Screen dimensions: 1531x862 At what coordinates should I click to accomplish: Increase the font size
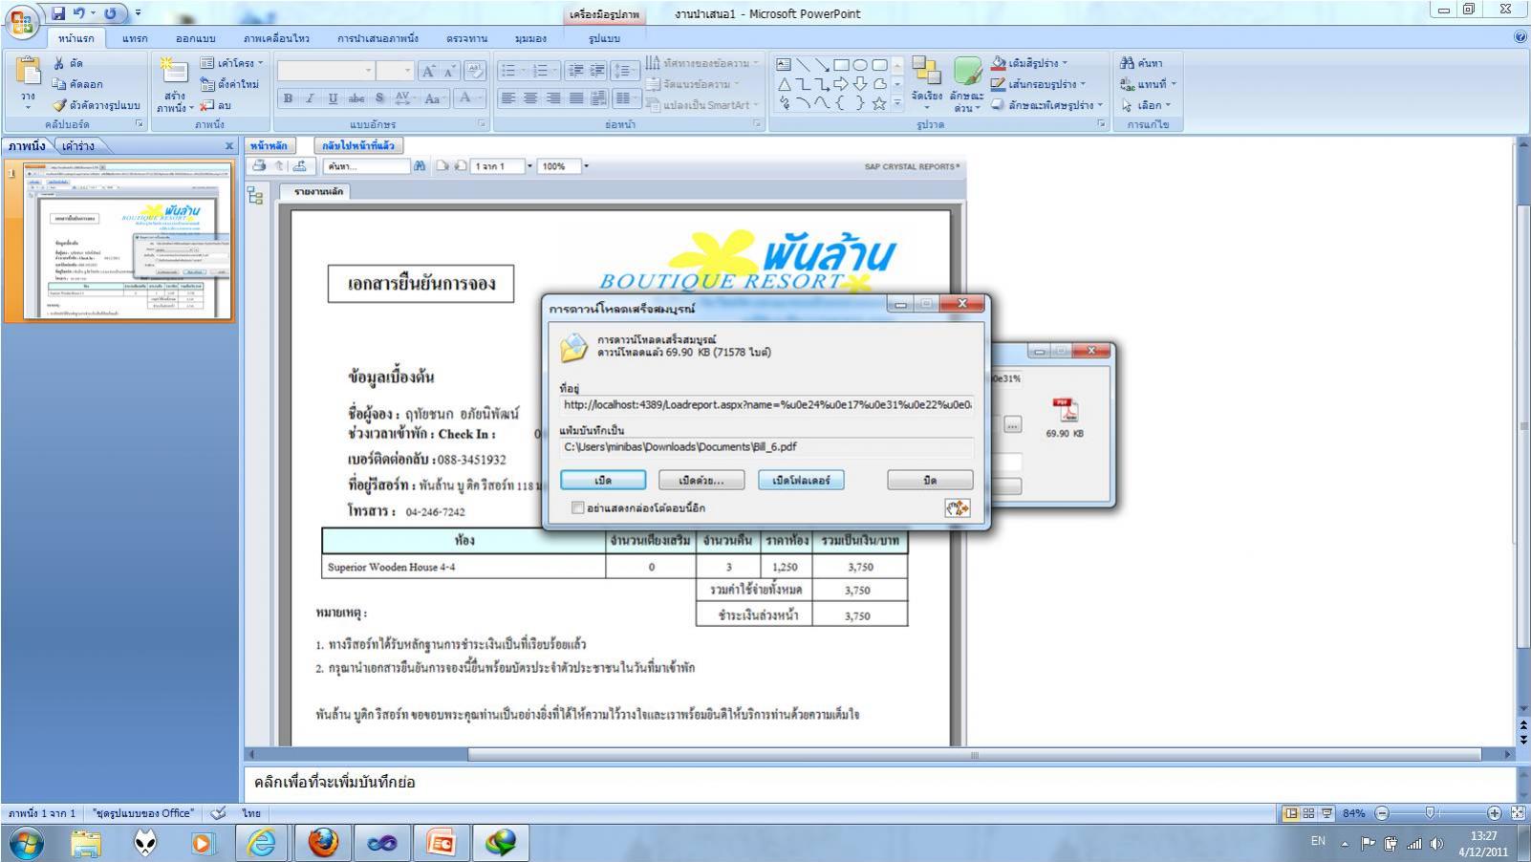(429, 72)
